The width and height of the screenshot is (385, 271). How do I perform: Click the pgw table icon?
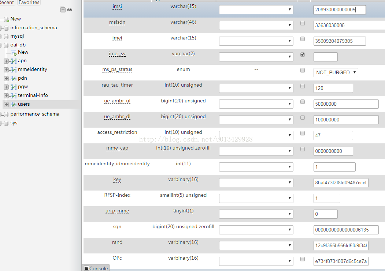14,87
